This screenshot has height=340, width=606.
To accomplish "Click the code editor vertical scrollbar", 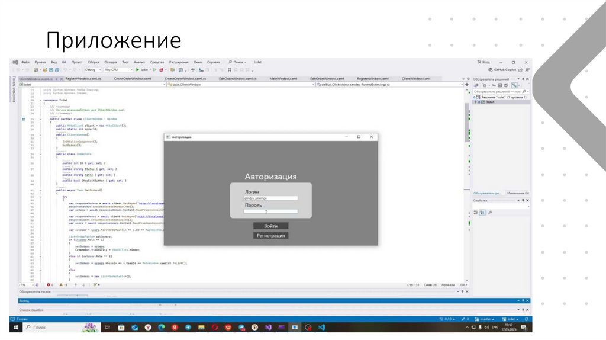I will click(467, 184).
